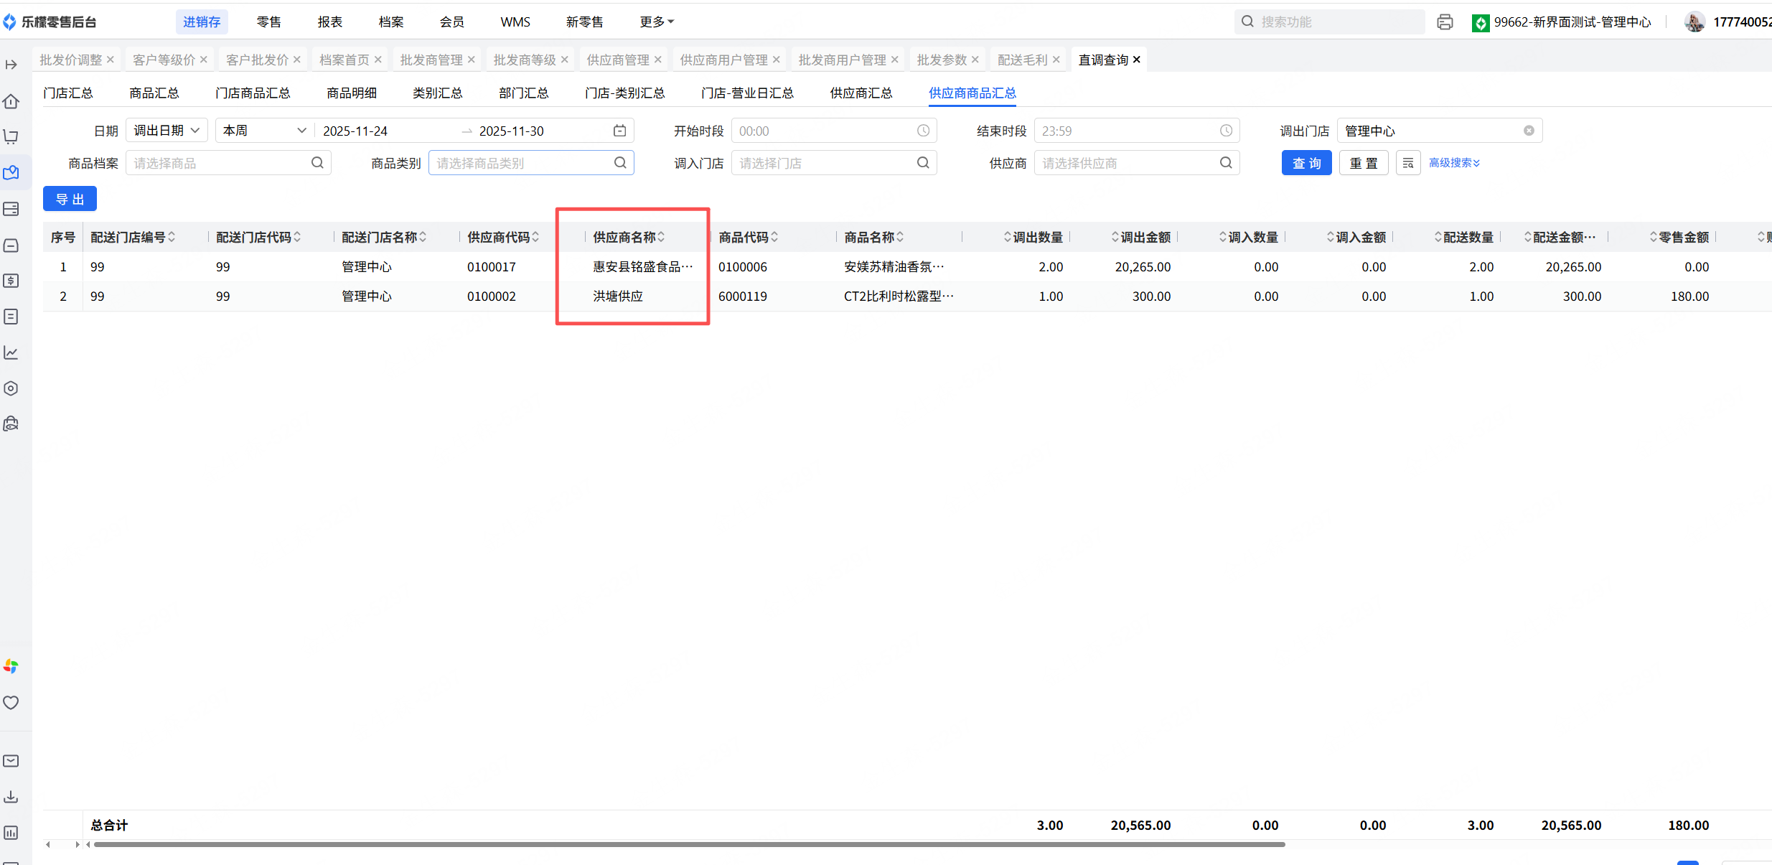Click the download icon in left sidebar
1772x865 pixels.
[x=11, y=797]
